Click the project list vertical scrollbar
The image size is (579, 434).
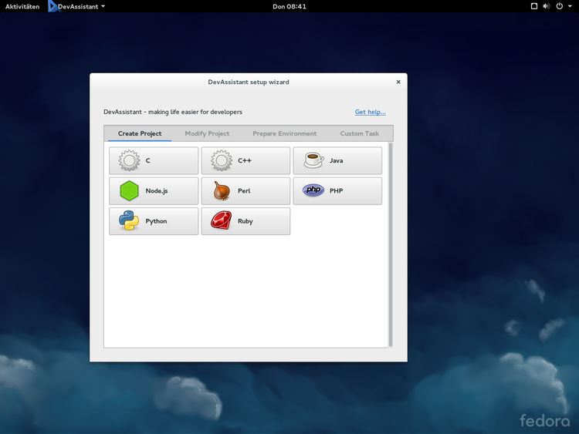[391, 244]
